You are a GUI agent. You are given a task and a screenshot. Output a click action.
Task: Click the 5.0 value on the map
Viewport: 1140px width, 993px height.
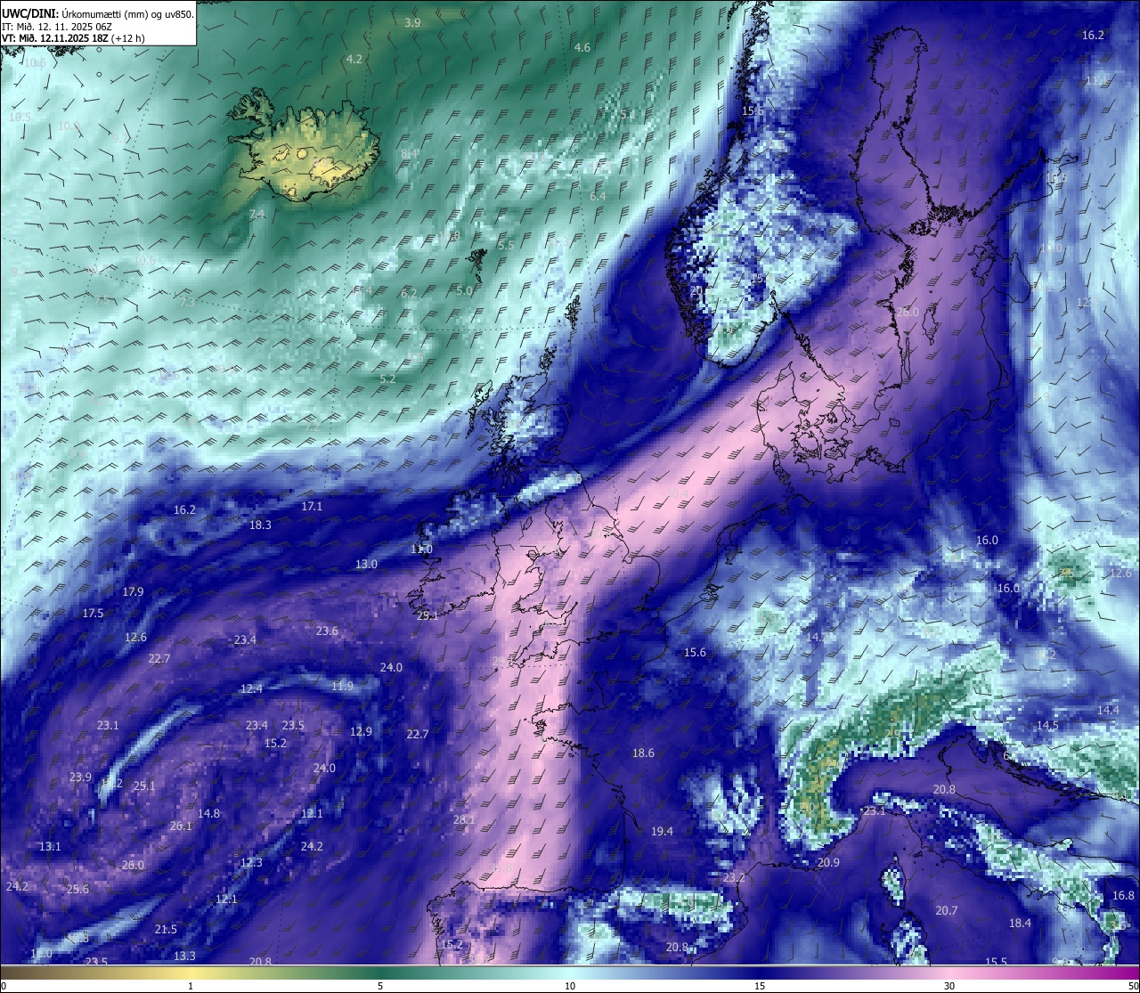pyautogui.click(x=464, y=290)
